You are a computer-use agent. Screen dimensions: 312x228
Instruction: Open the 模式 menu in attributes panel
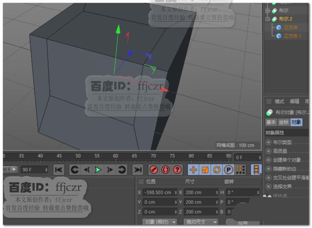[x=279, y=101]
